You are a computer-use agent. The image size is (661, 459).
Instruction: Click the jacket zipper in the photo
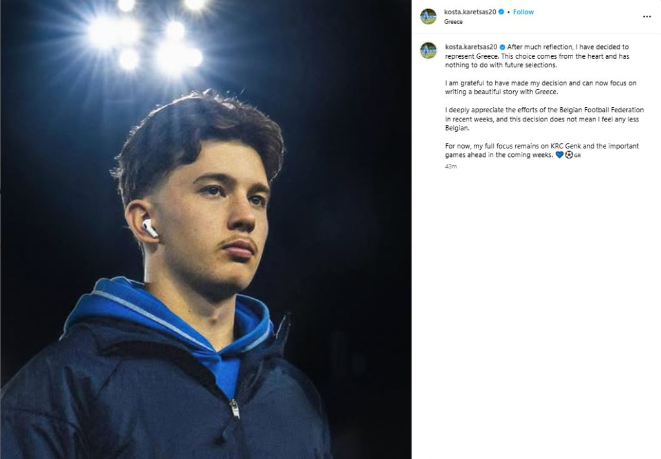click(x=234, y=408)
